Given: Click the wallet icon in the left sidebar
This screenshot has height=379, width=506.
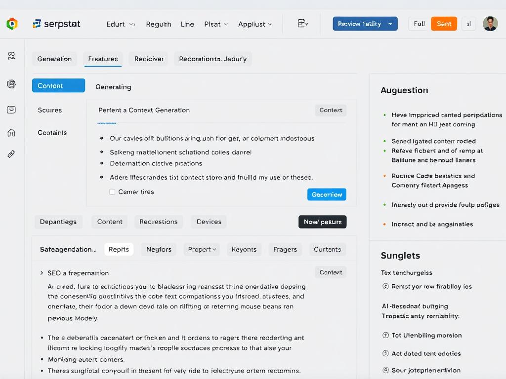Looking at the screenshot, I should pyautogui.click(x=11, y=110).
